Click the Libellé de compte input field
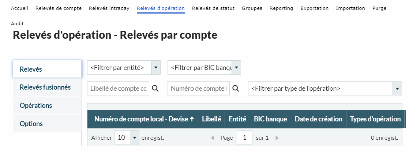This screenshot has height=162, width=409. (x=118, y=88)
